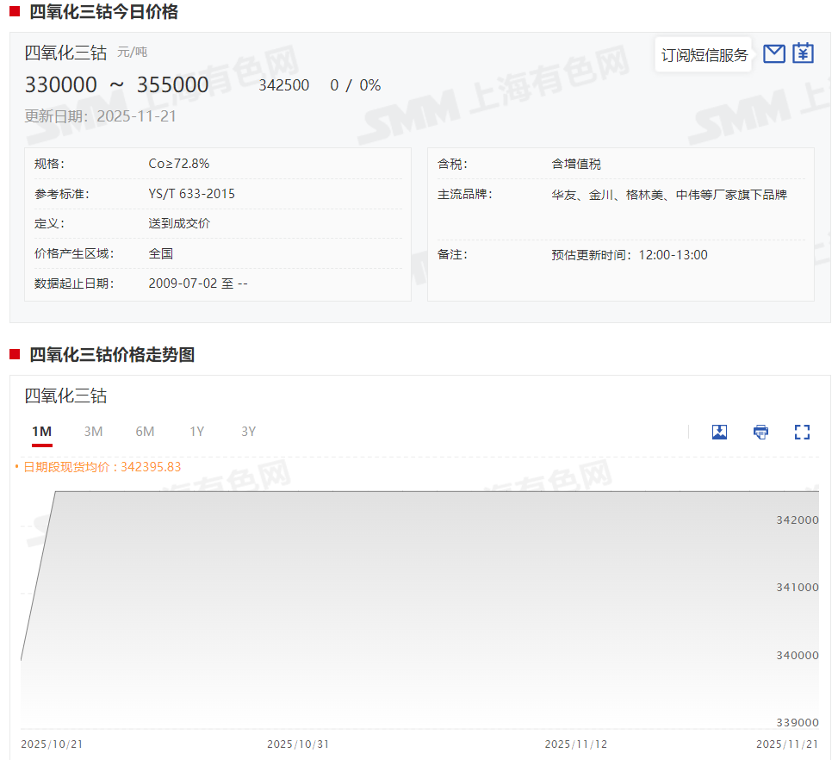The image size is (838, 760).
Task: Click the calendar icon with yen symbol
Action: [x=803, y=53]
